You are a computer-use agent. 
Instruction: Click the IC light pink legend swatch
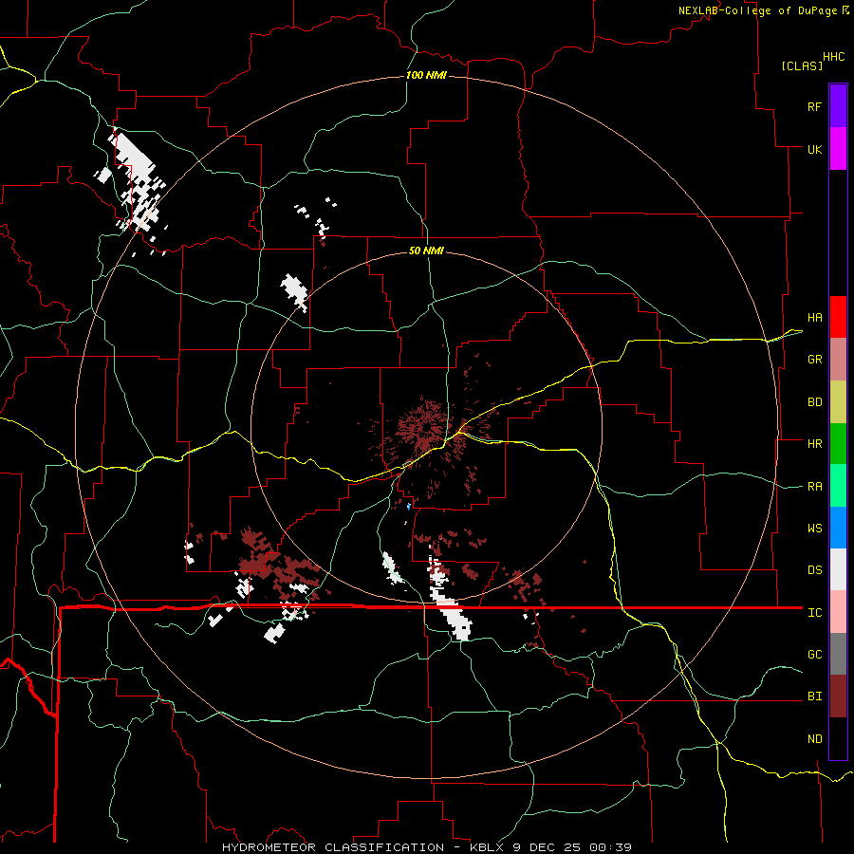pyautogui.click(x=838, y=612)
